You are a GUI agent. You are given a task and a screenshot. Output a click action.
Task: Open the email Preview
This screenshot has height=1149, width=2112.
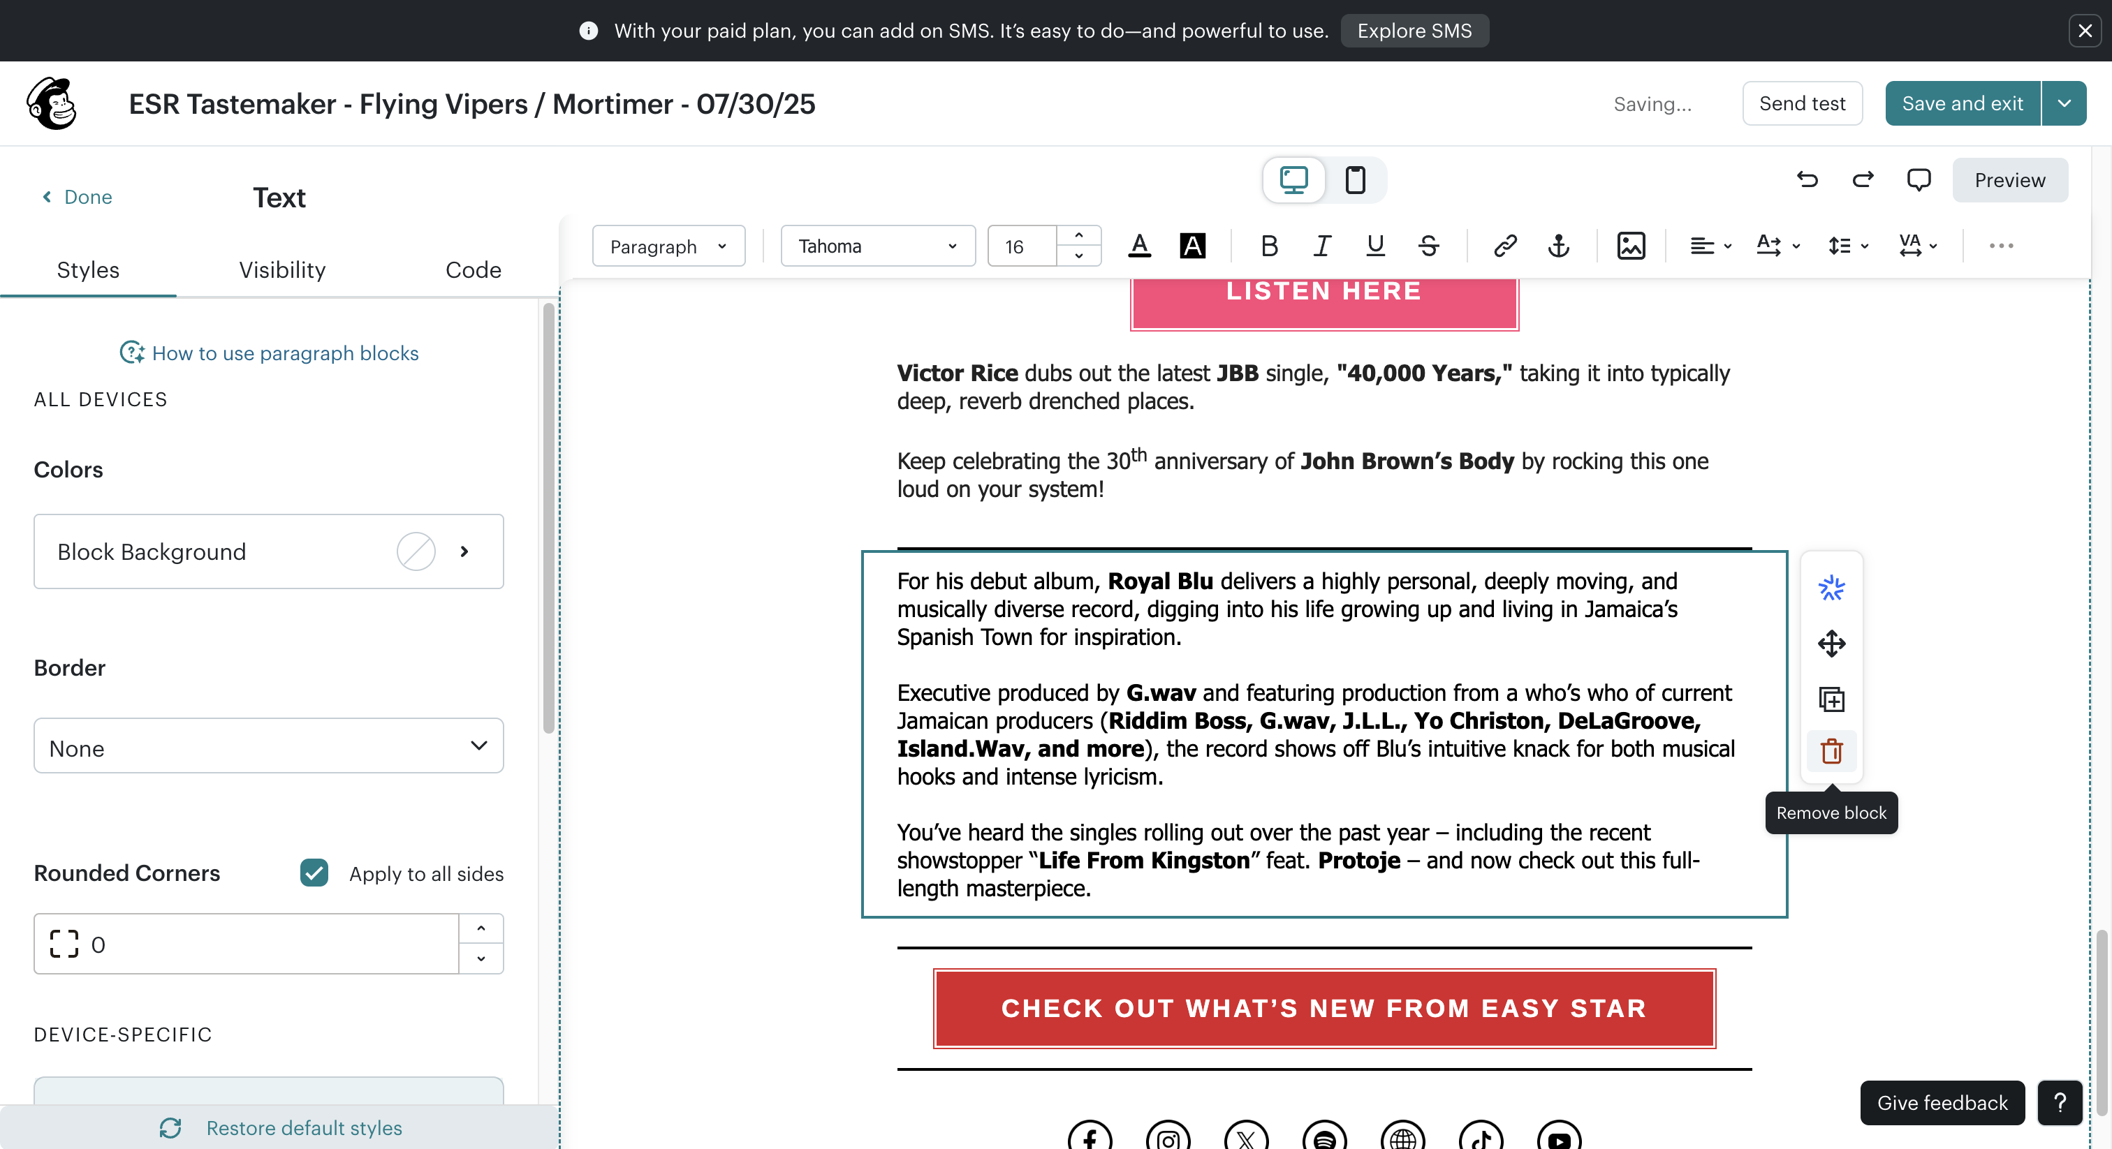point(2009,179)
